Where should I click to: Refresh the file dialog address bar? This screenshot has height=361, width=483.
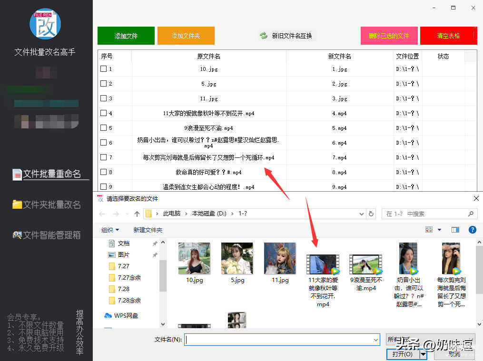coord(372,214)
